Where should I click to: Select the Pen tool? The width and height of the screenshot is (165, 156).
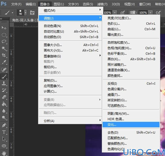[4, 125]
